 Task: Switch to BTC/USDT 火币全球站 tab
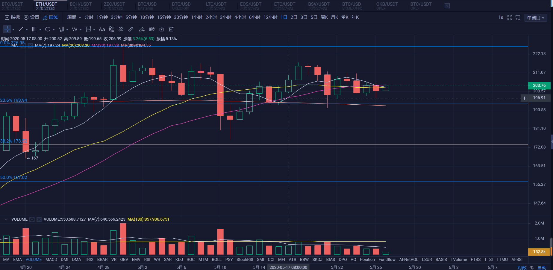(13, 6)
